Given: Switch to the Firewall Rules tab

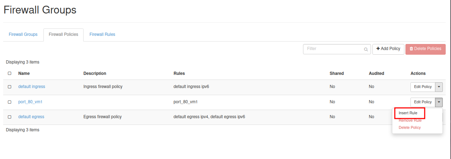Looking at the screenshot, I should coord(102,35).
